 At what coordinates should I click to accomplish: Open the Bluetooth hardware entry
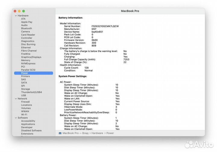(27, 29)
